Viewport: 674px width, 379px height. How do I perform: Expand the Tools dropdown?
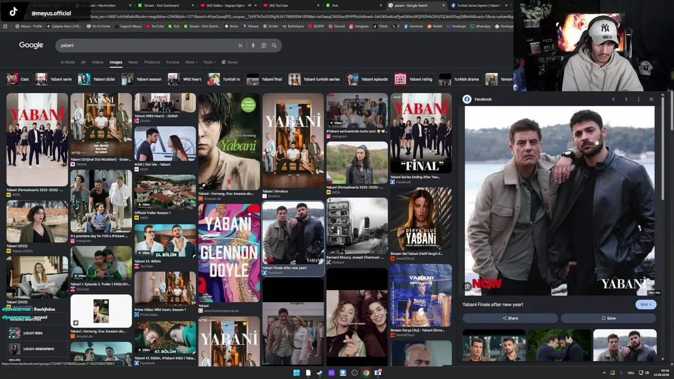(210, 62)
